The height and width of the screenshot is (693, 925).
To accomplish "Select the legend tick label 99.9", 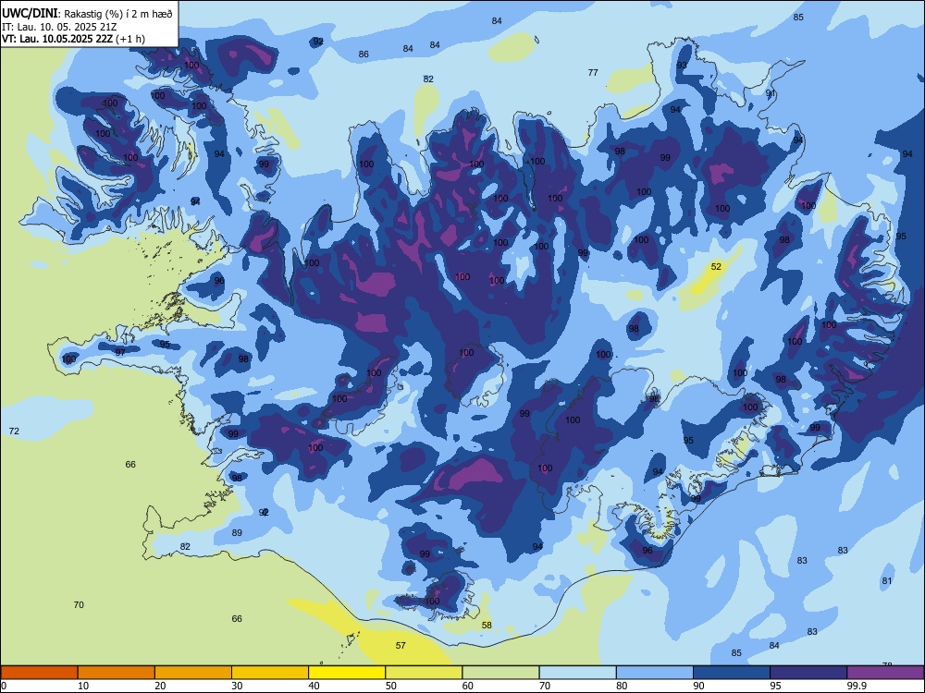I will click(x=856, y=686).
